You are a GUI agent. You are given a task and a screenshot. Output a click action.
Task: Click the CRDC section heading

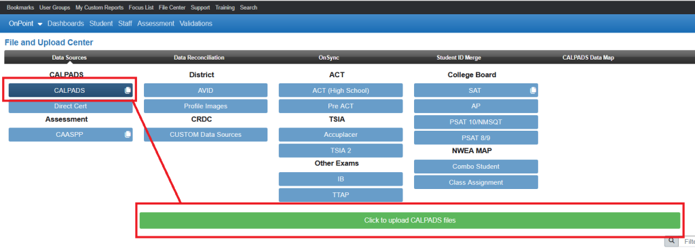tap(202, 119)
